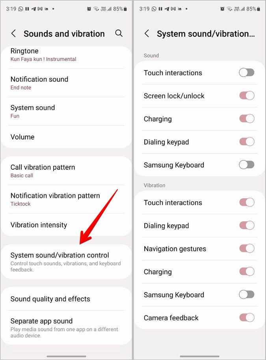Image resolution: width=266 pixels, height=360 pixels.
Task: Disable Navigation gestures vibration
Action: (247, 249)
